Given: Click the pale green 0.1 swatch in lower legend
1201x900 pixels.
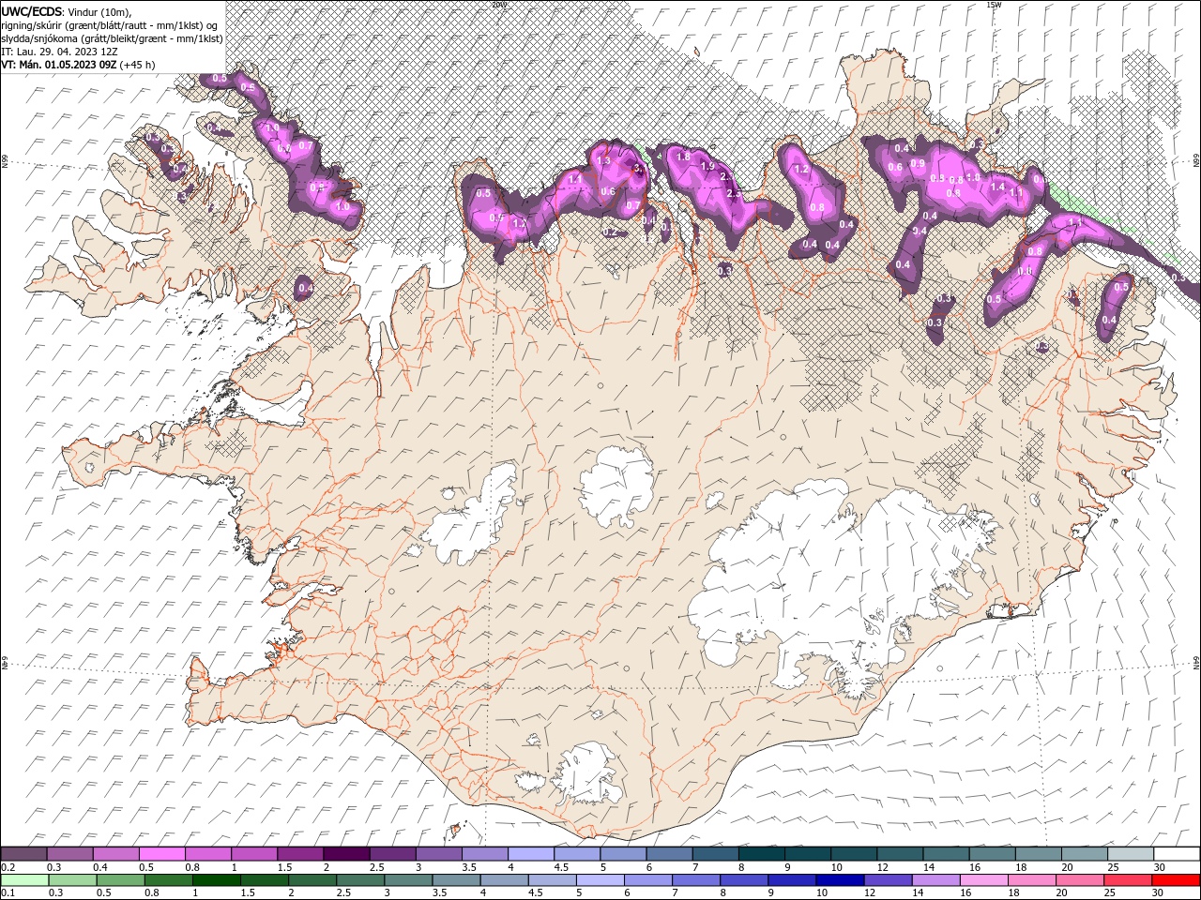Looking at the screenshot, I should 24,880.
